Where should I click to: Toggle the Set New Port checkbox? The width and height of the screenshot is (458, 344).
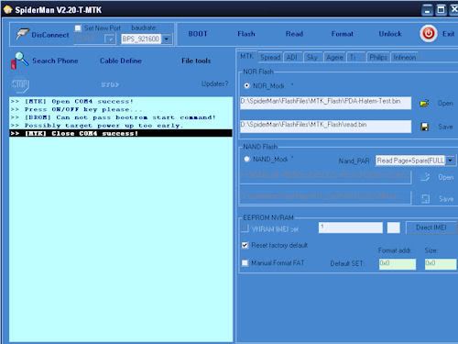click(x=78, y=28)
